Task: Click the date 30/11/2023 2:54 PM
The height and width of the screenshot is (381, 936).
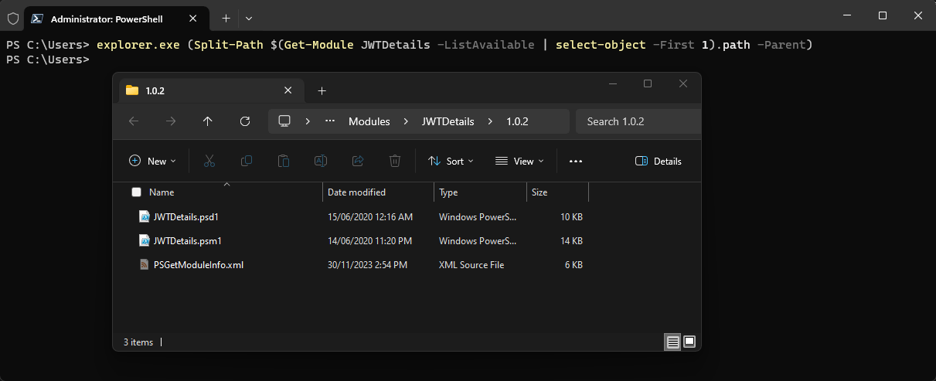Action: click(367, 265)
